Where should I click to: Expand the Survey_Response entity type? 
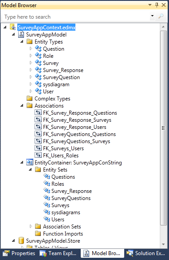pos(31,70)
